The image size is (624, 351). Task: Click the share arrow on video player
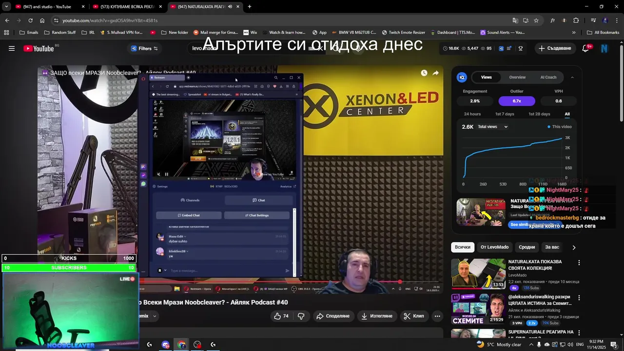coord(435,73)
